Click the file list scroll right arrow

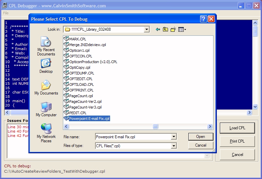210,127
